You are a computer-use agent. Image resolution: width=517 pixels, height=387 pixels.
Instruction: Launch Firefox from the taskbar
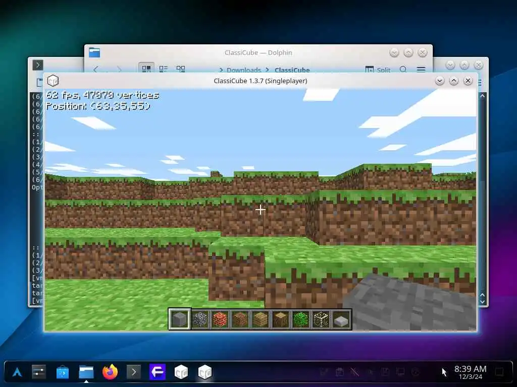point(110,372)
